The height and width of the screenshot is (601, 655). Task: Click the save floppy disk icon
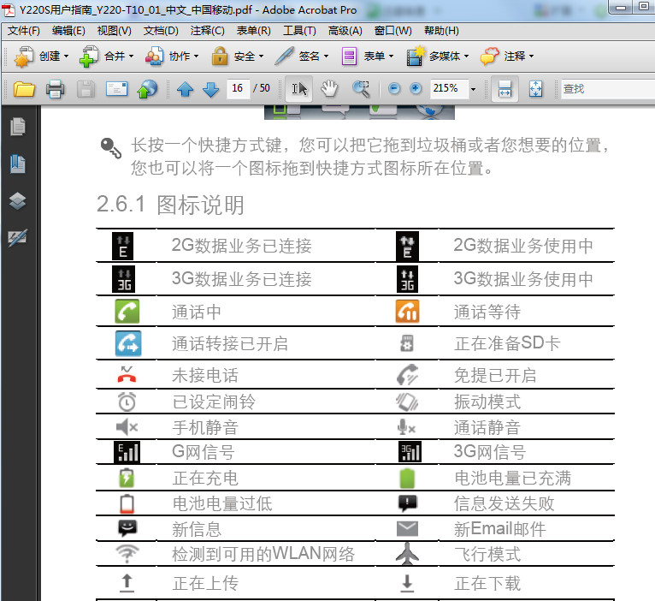coord(86,89)
